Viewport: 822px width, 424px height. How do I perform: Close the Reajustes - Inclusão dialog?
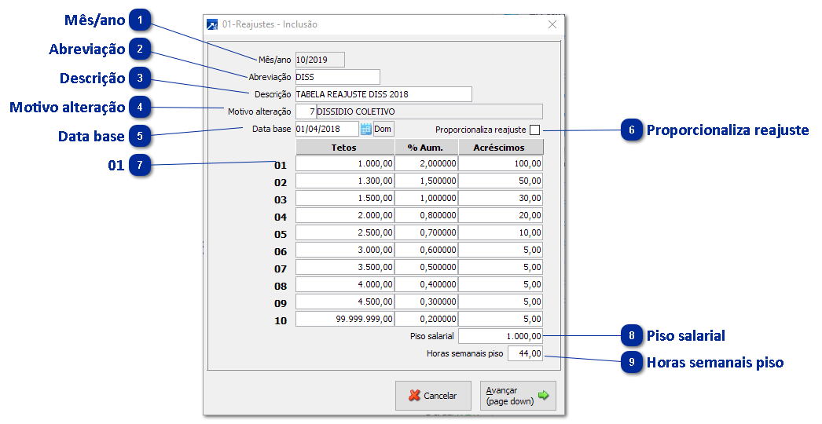(x=552, y=24)
